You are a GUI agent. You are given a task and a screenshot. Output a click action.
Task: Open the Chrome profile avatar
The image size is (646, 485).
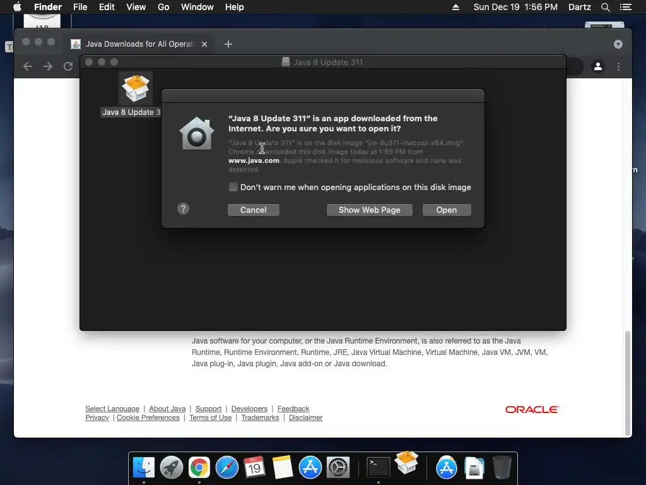(x=598, y=66)
